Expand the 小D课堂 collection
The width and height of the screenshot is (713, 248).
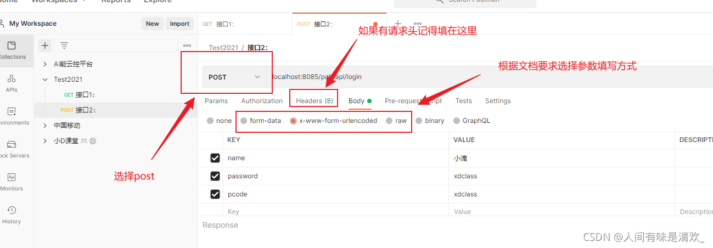click(45, 141)
